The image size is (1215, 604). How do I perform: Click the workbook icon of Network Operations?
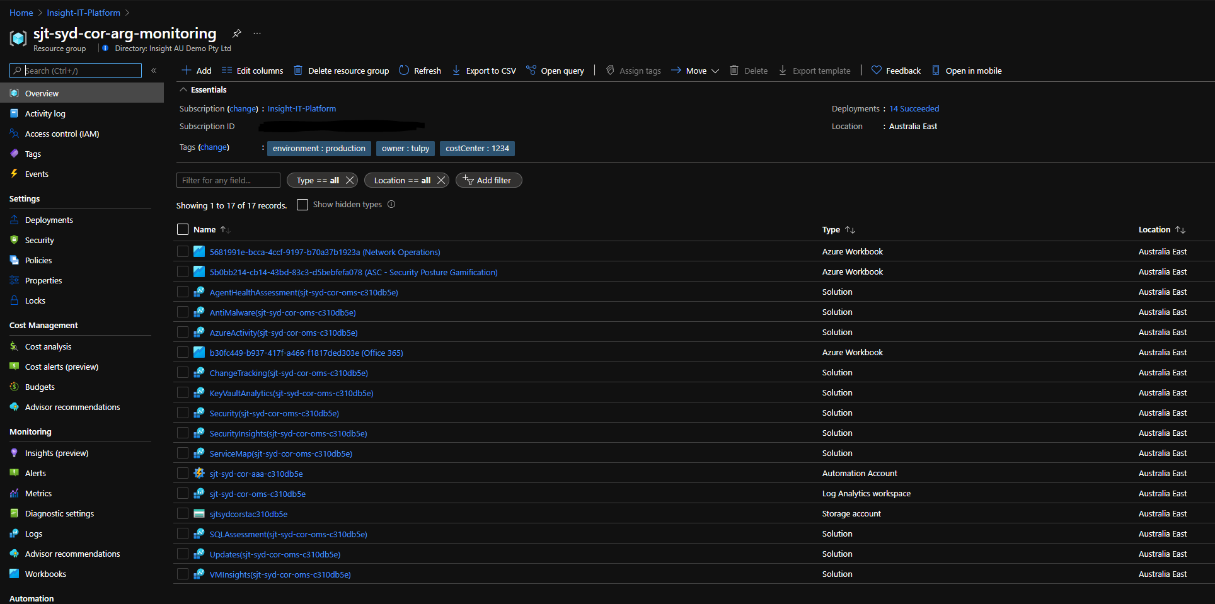[199, 251]
